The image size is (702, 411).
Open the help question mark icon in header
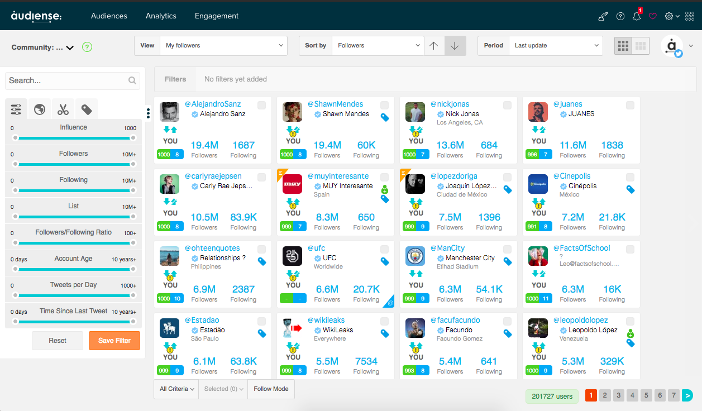click(x=620, y=16)
